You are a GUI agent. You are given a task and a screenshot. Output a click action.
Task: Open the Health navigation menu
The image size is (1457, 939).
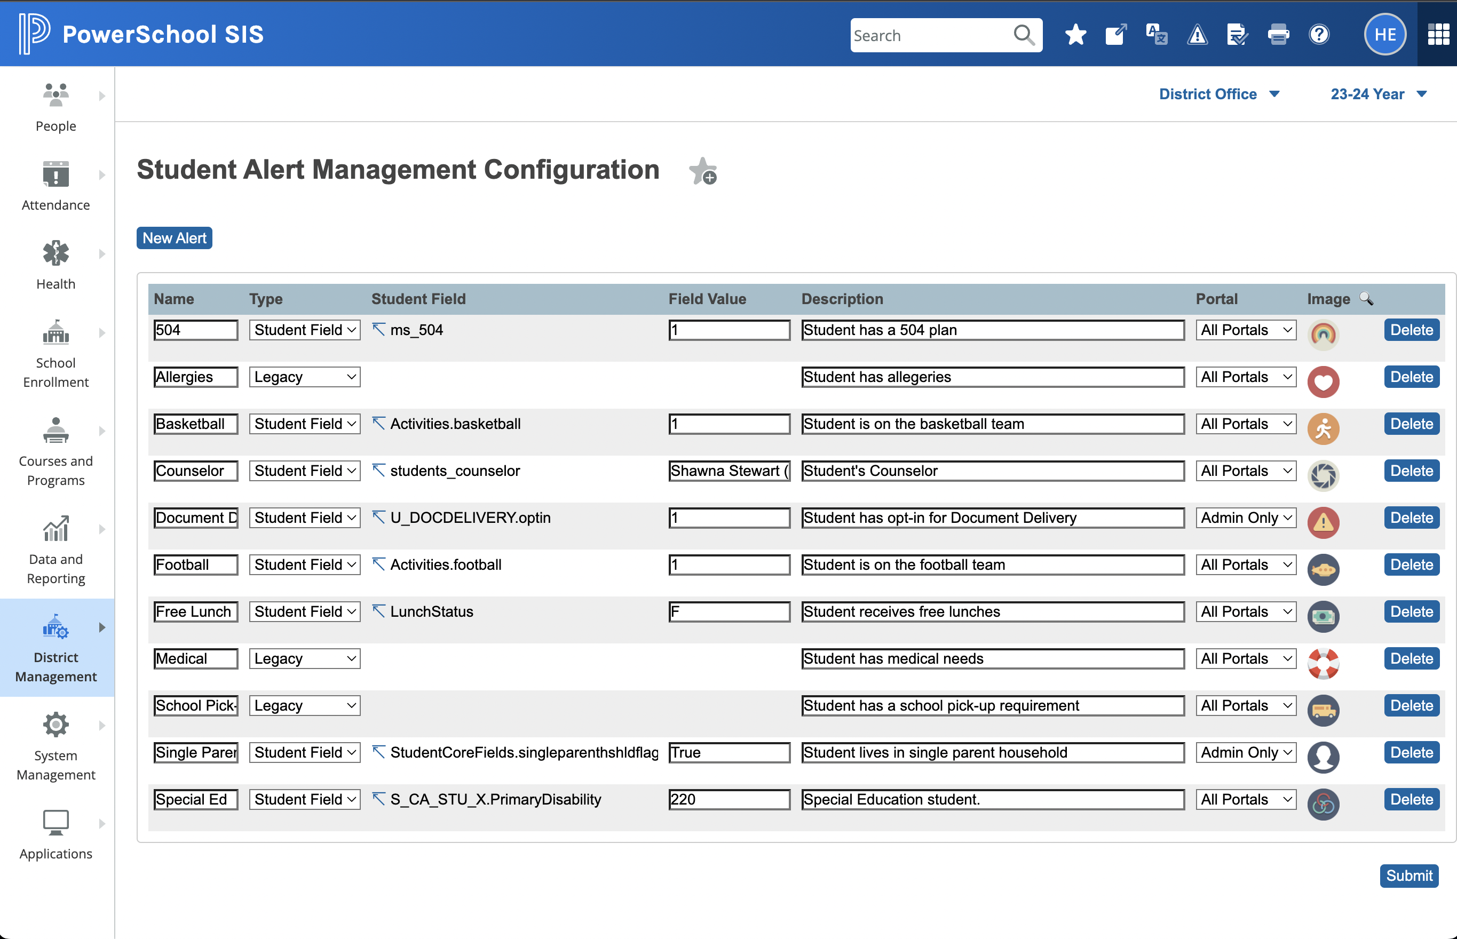pos(56,265)
